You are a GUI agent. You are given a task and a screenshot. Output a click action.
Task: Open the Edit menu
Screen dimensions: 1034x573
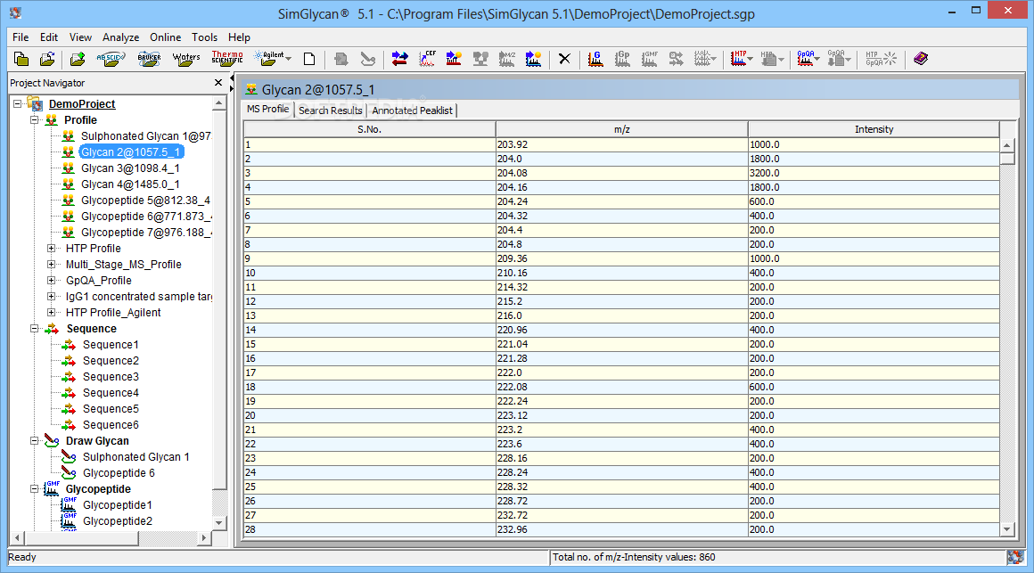tap(49, 37)
